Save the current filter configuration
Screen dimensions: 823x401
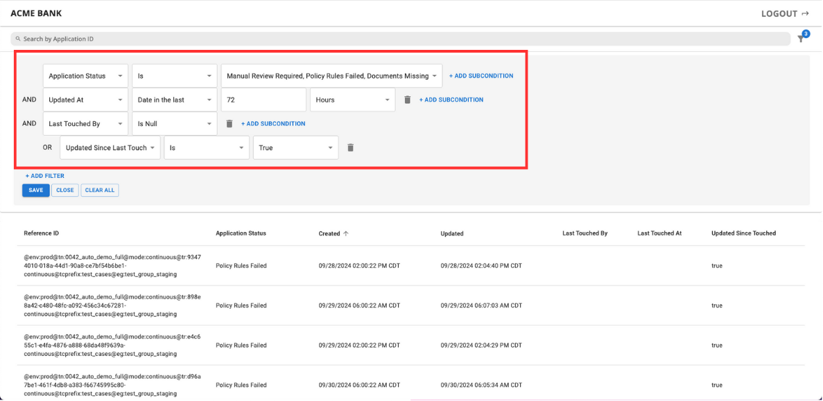(x=35, y=190)
